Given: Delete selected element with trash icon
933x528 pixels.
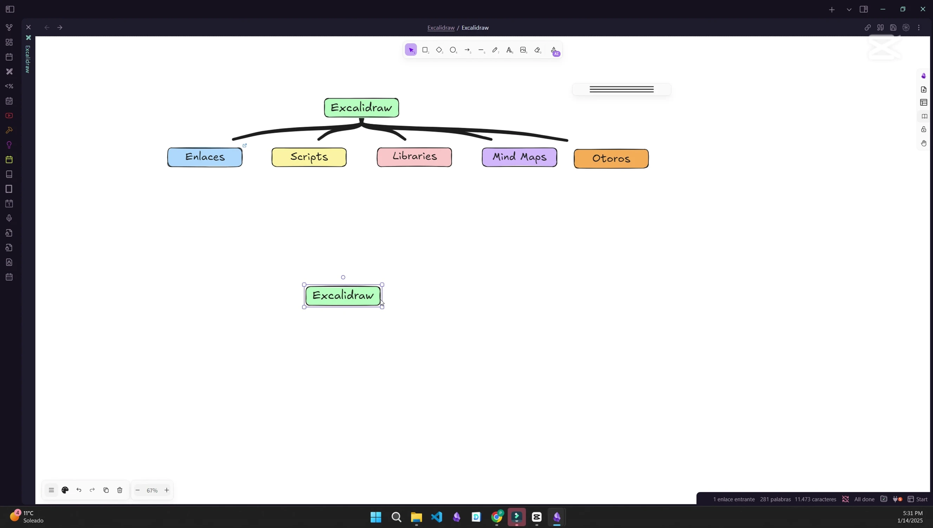Looking at the screenshot, I should [120, 490].
